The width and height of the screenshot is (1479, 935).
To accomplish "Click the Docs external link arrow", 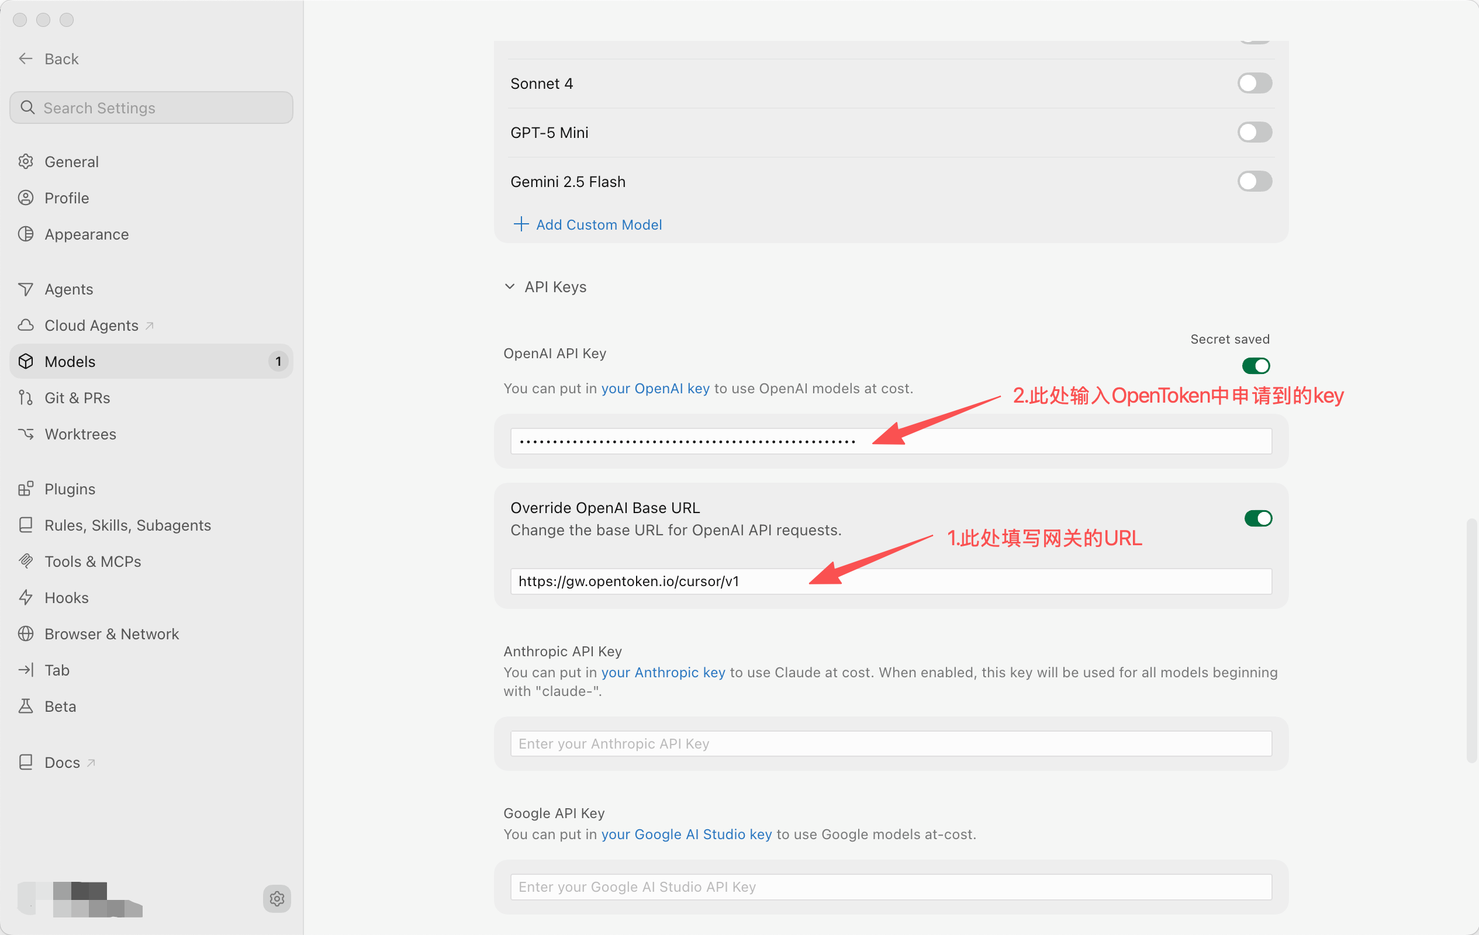I will (x=91, y=763).
